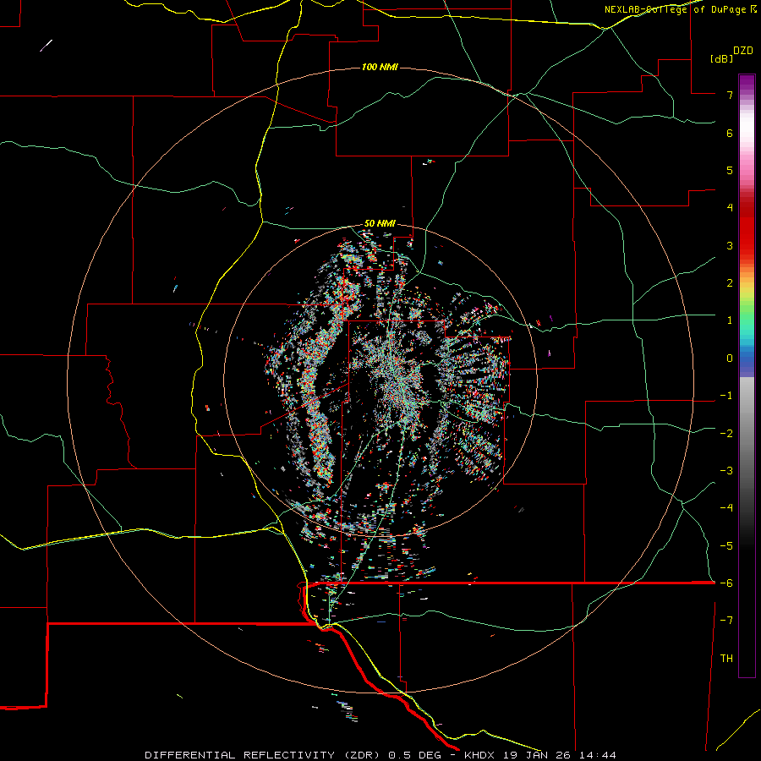Click the -1 value on the color scale
The height and width of the screenshot is (761, 761).
coord(726,396)
